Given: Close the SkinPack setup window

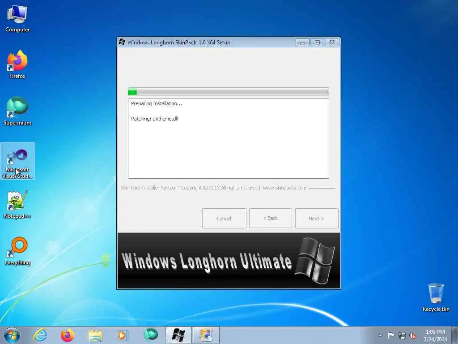Looking at the screenshot, I should pyautogui.click(x=332, y=43).
